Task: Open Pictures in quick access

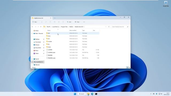Action: tap(37, 45)
